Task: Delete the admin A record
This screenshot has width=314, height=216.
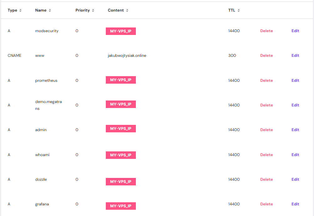Action: click(x=266, y=130)
